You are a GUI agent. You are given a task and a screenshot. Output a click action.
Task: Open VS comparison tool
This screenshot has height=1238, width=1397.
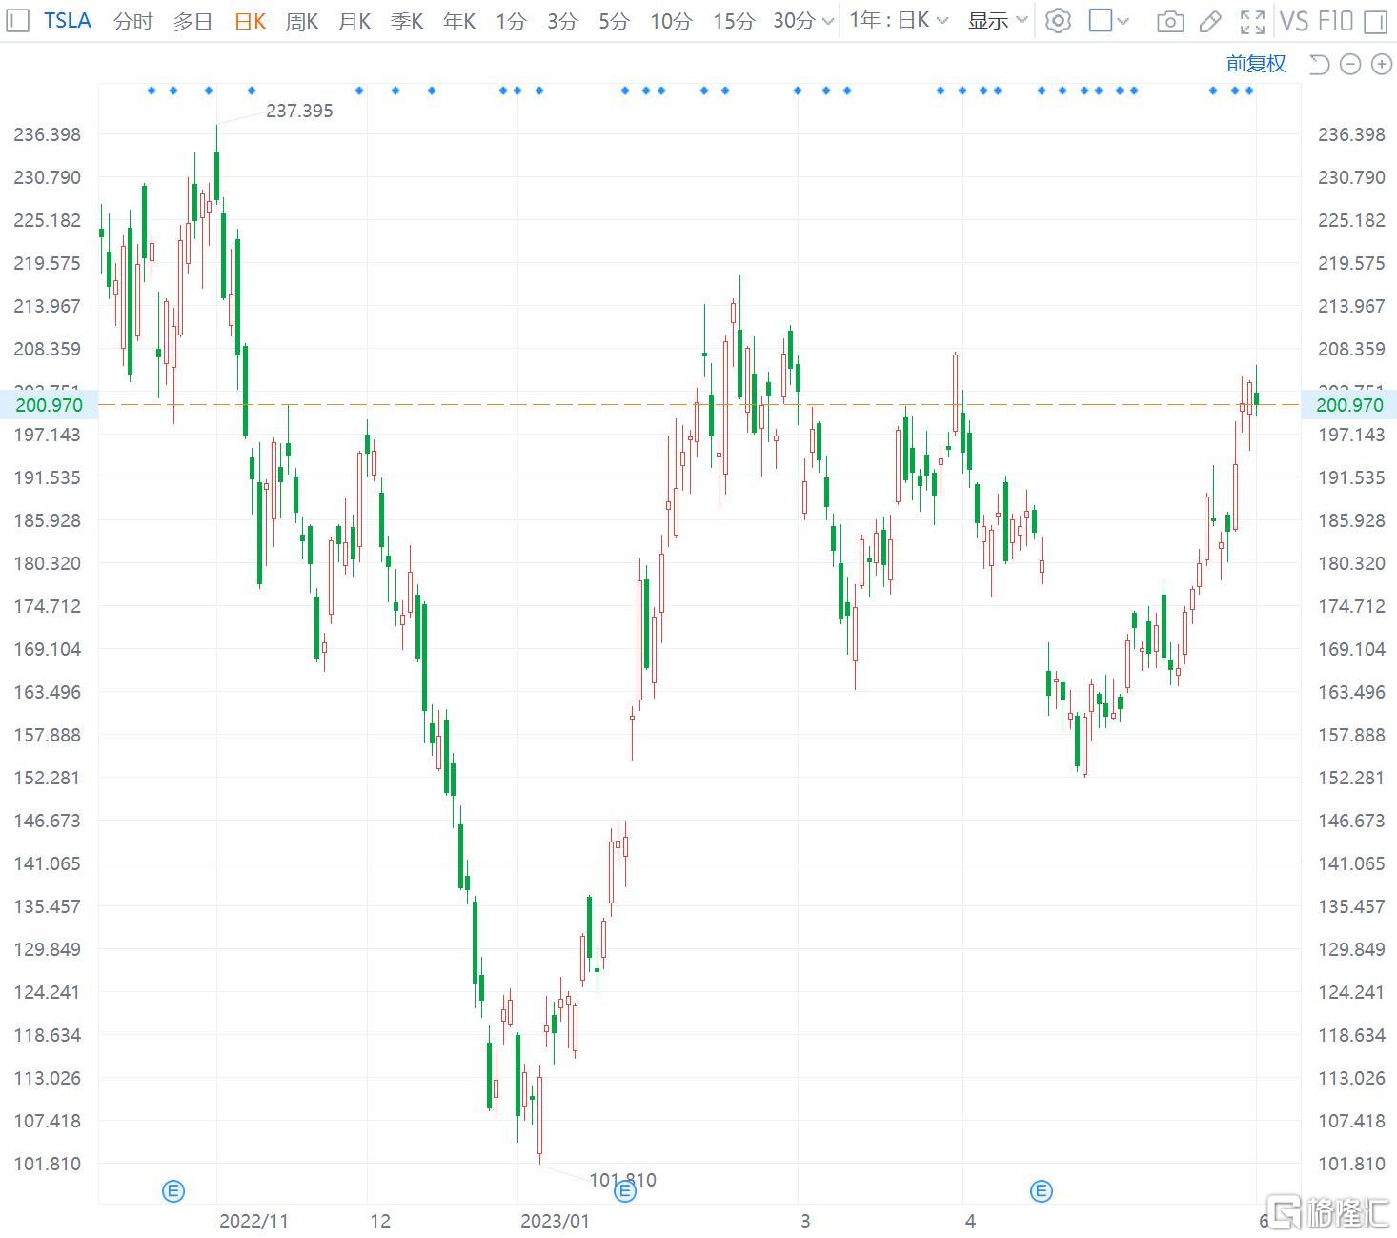click(1294, 21)
